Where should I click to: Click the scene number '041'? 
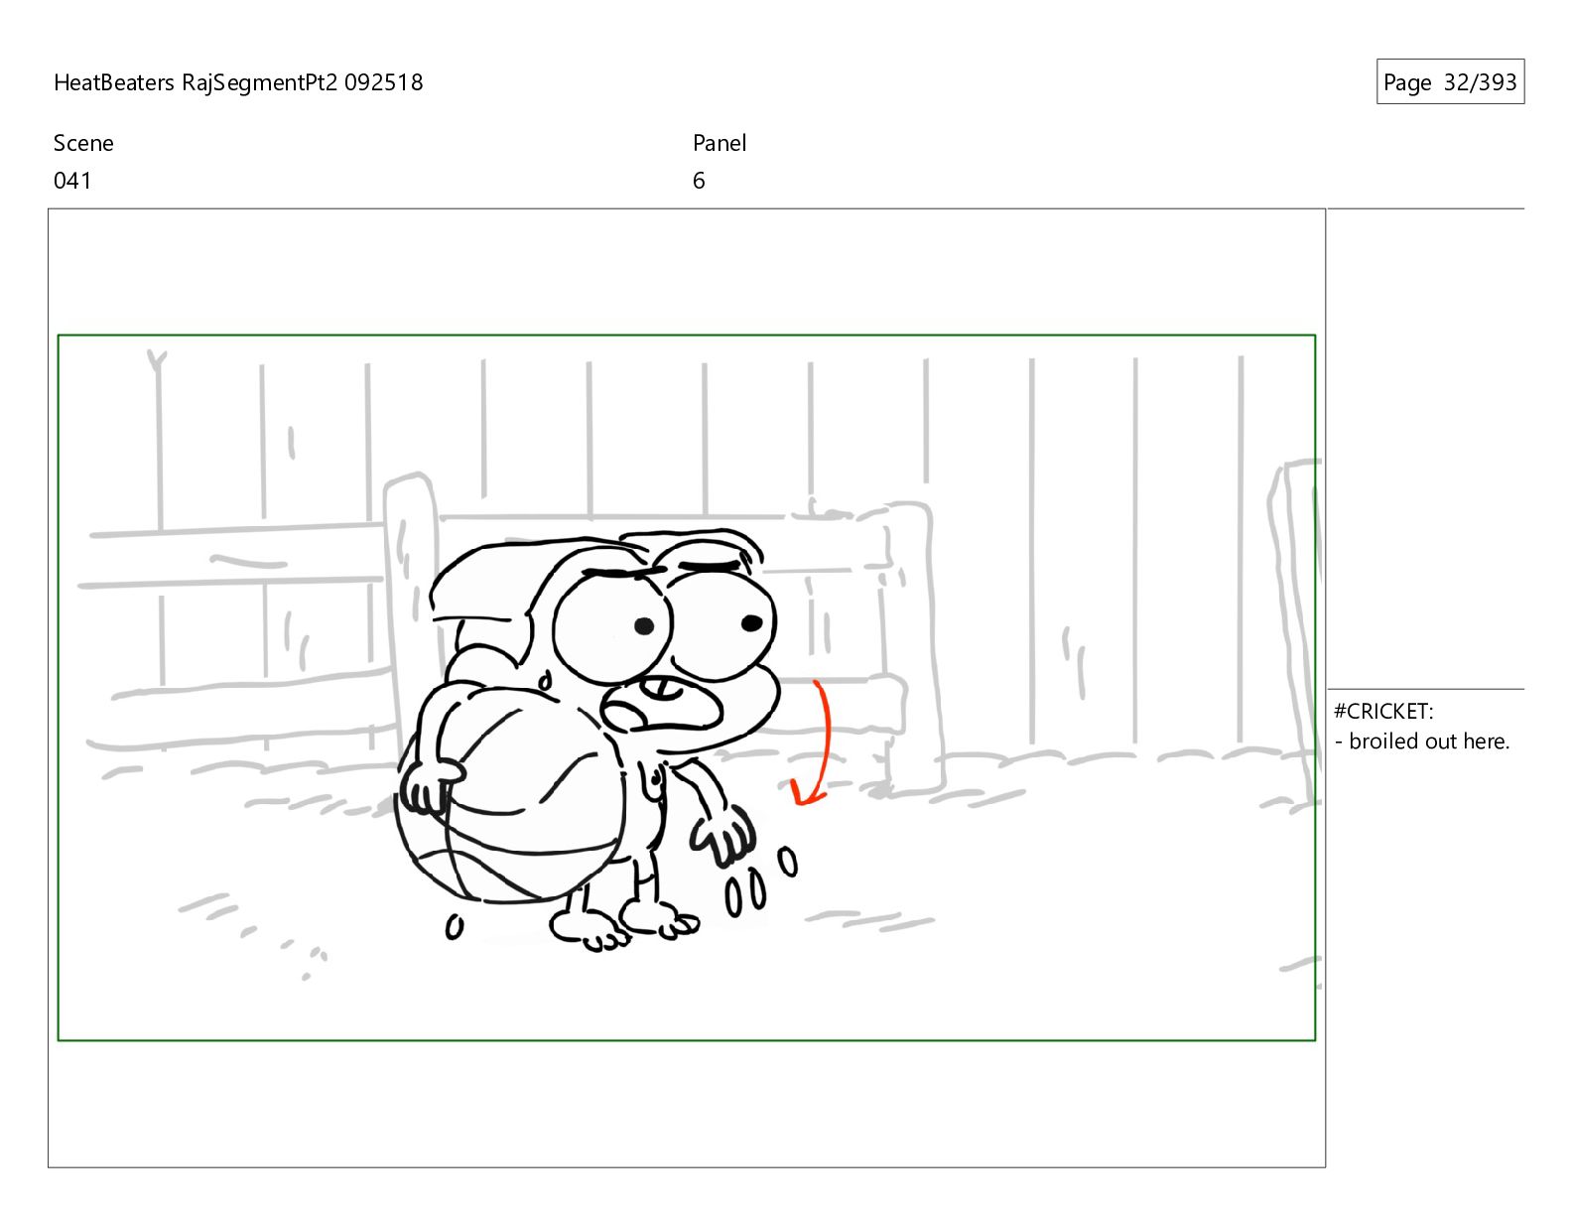[x=72, y=181]
